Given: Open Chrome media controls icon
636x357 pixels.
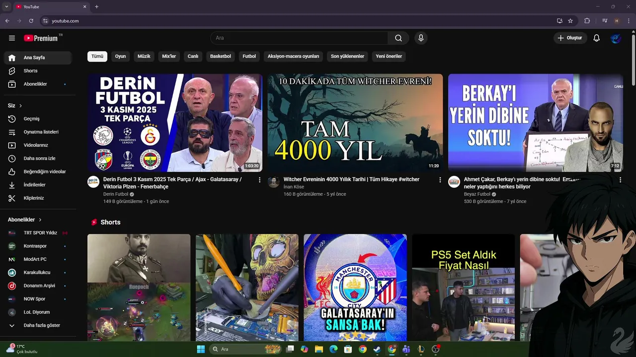Looking at the screenshot, I should (x=605, y=21).
